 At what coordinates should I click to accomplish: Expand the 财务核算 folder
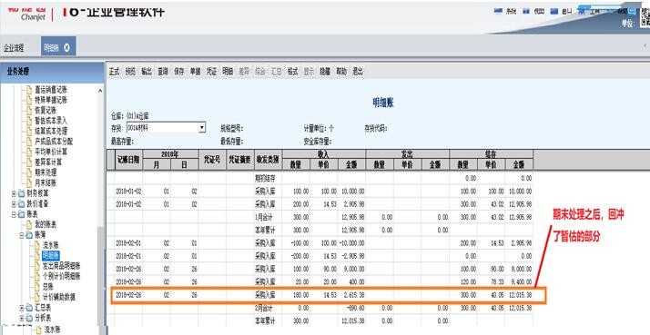click(14, 193)
